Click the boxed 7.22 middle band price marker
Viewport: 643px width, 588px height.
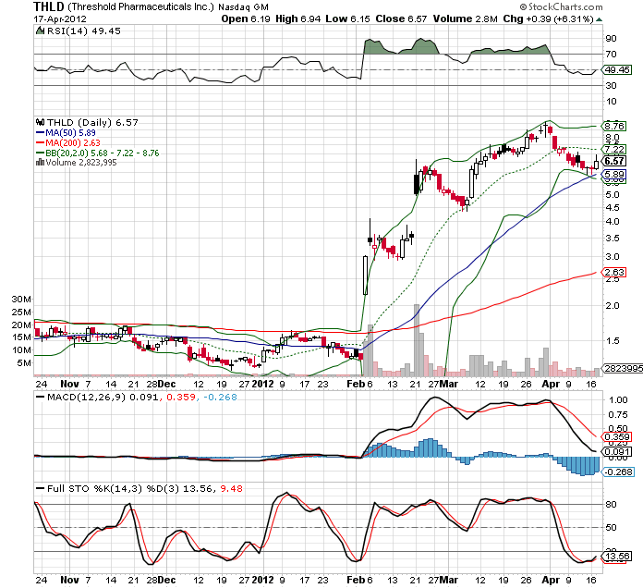tap(614, 149)
